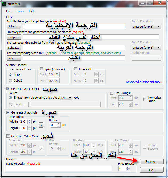Open the Subs2 Encoding dropdown
168x178 pixels.
[146, 48]
